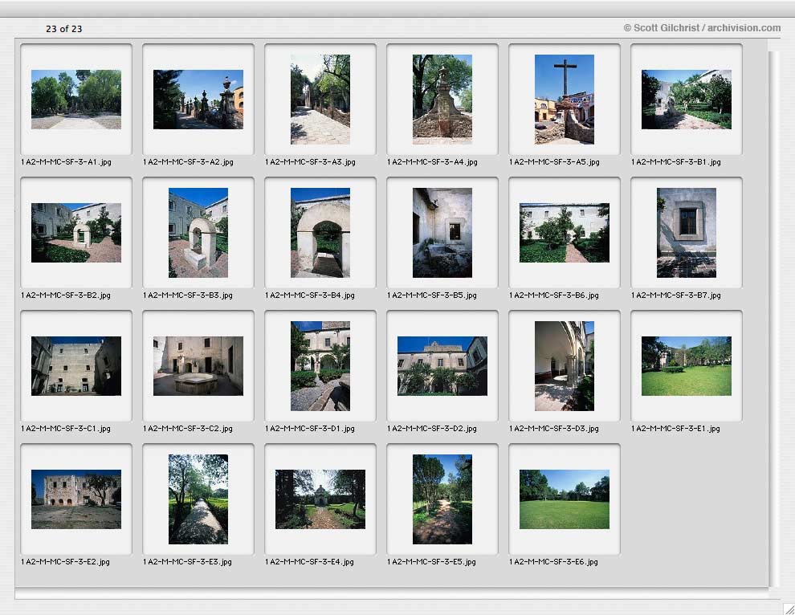Image resolution: width=795 pixels, height=615 pixels.
Task: Open thumbnail 1A2-M-MC-SF-3-C1.jpg tall facade
Action: [76, 366]
